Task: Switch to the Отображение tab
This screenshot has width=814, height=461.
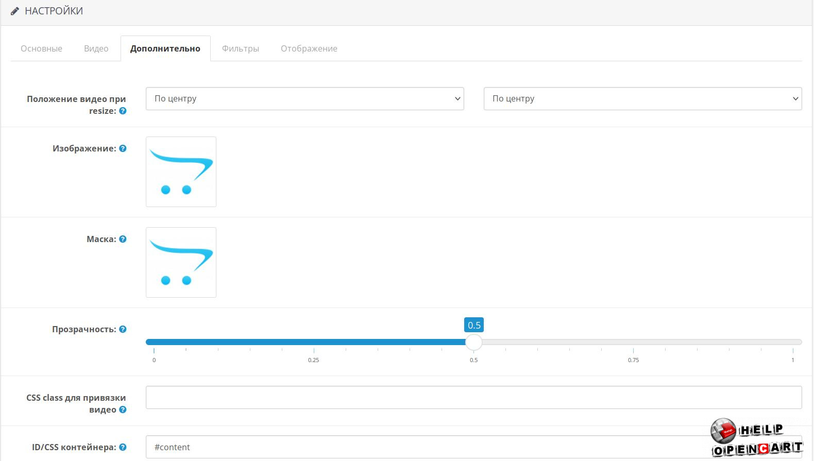Action: [x=309, y=48]
